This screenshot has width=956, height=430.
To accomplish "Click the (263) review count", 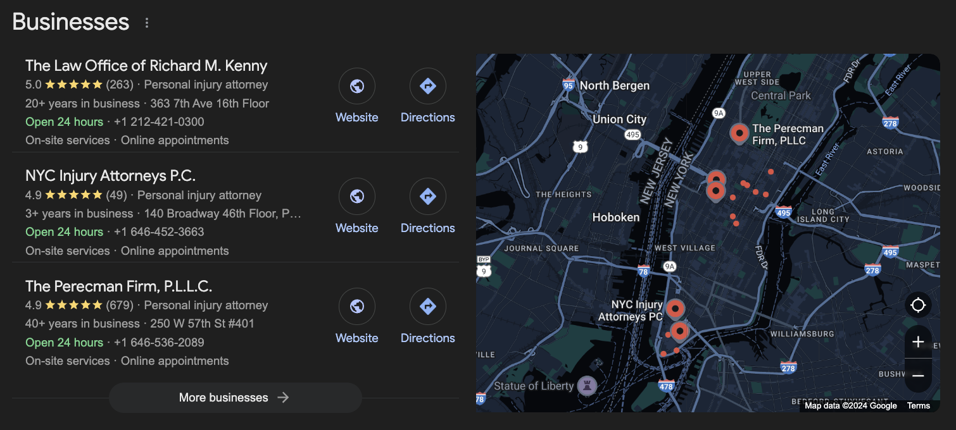I will pyautogui.click(x=120, y=85).
